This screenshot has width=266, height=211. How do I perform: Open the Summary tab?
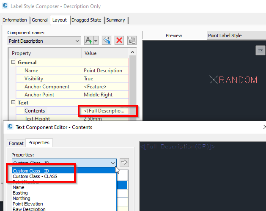coord(115,20)
